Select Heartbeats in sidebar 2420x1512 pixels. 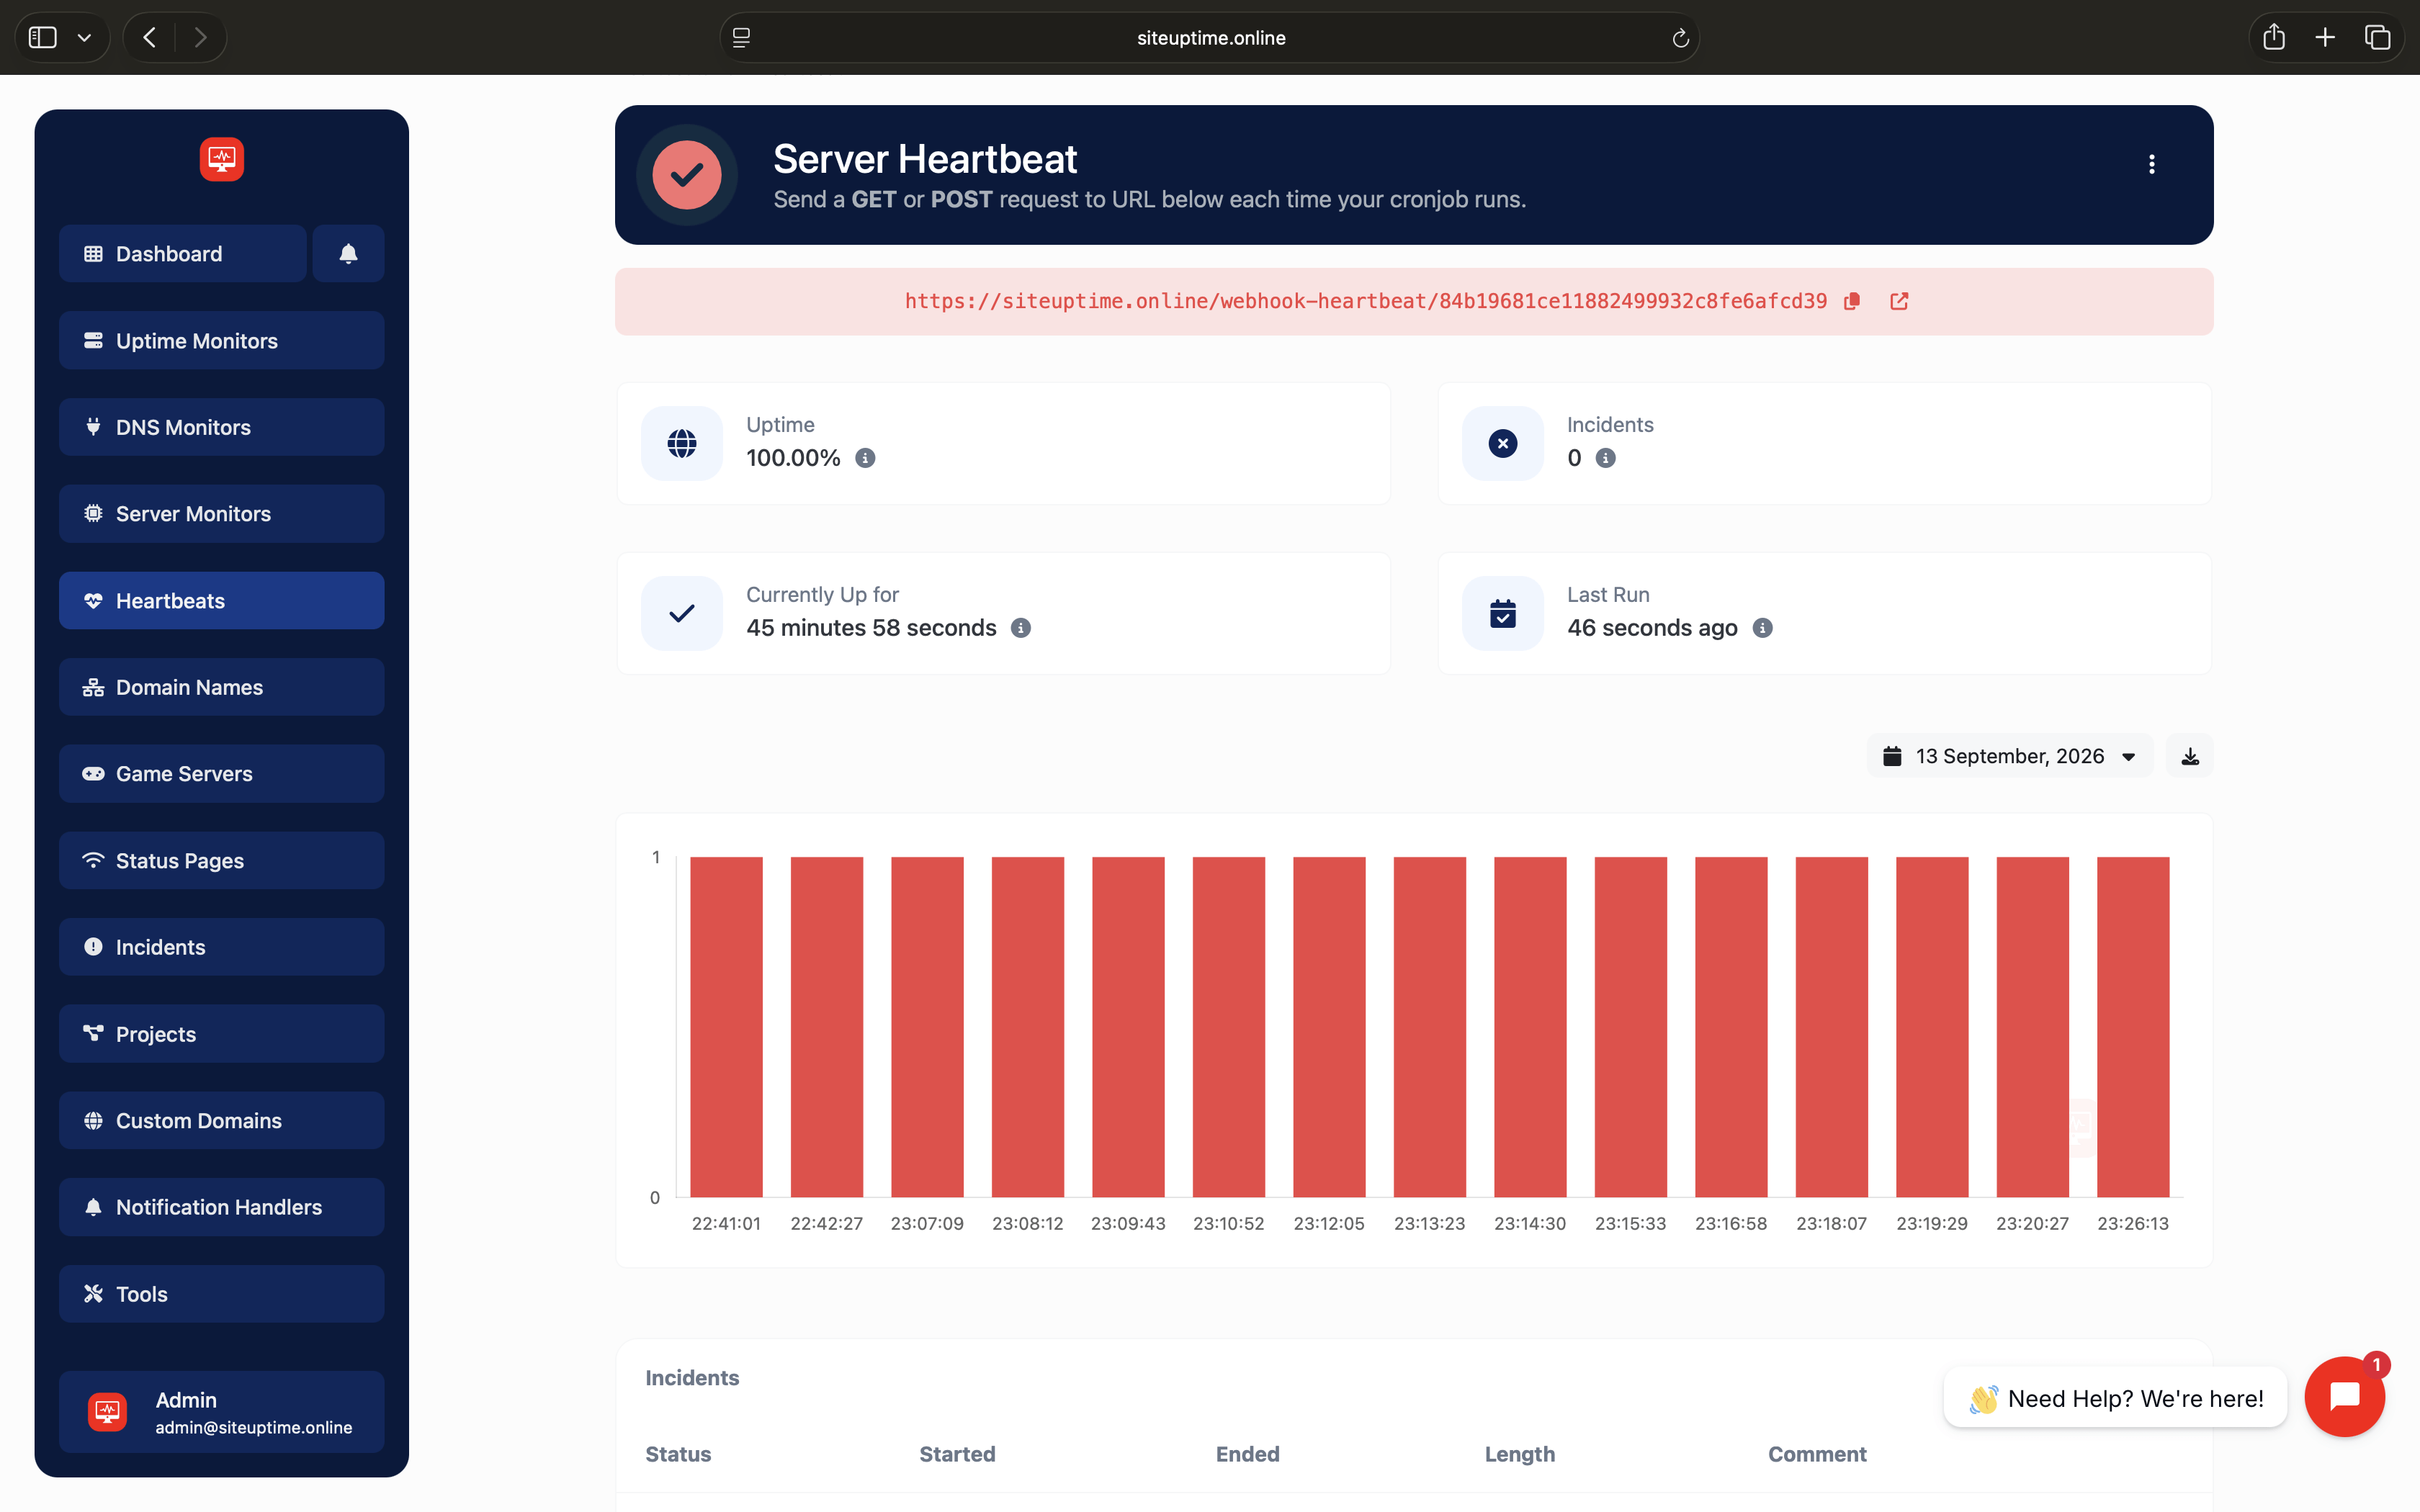click(x=222, y=601)
